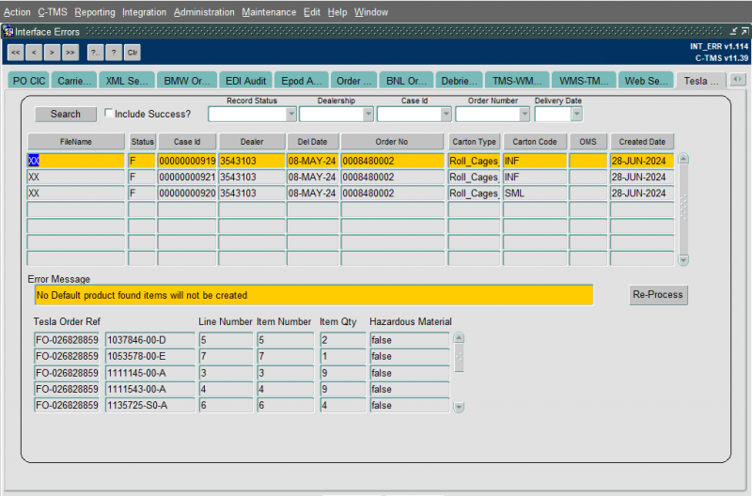Click the Interface Errors window title icon
Screen dimensions: 752x496
click(8, 32)
